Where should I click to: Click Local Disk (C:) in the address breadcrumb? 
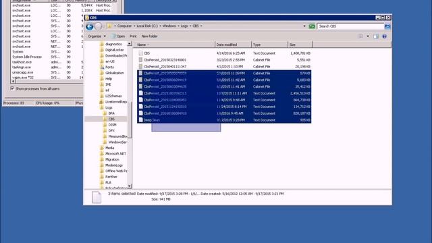(147, 26)
